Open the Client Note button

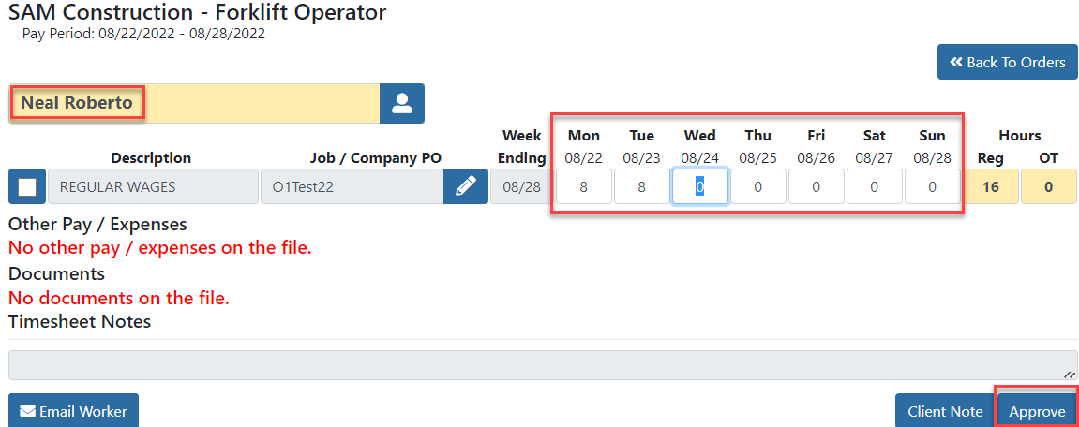(x=945, y=411)
